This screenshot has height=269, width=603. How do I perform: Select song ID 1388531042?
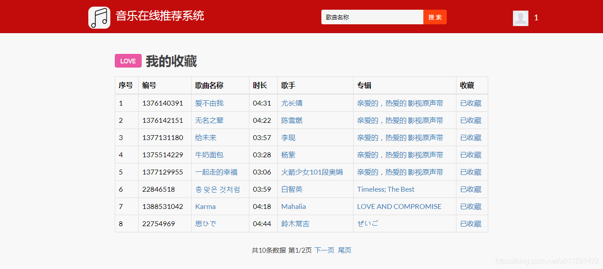pyautogui.click(x=162, y=207)
